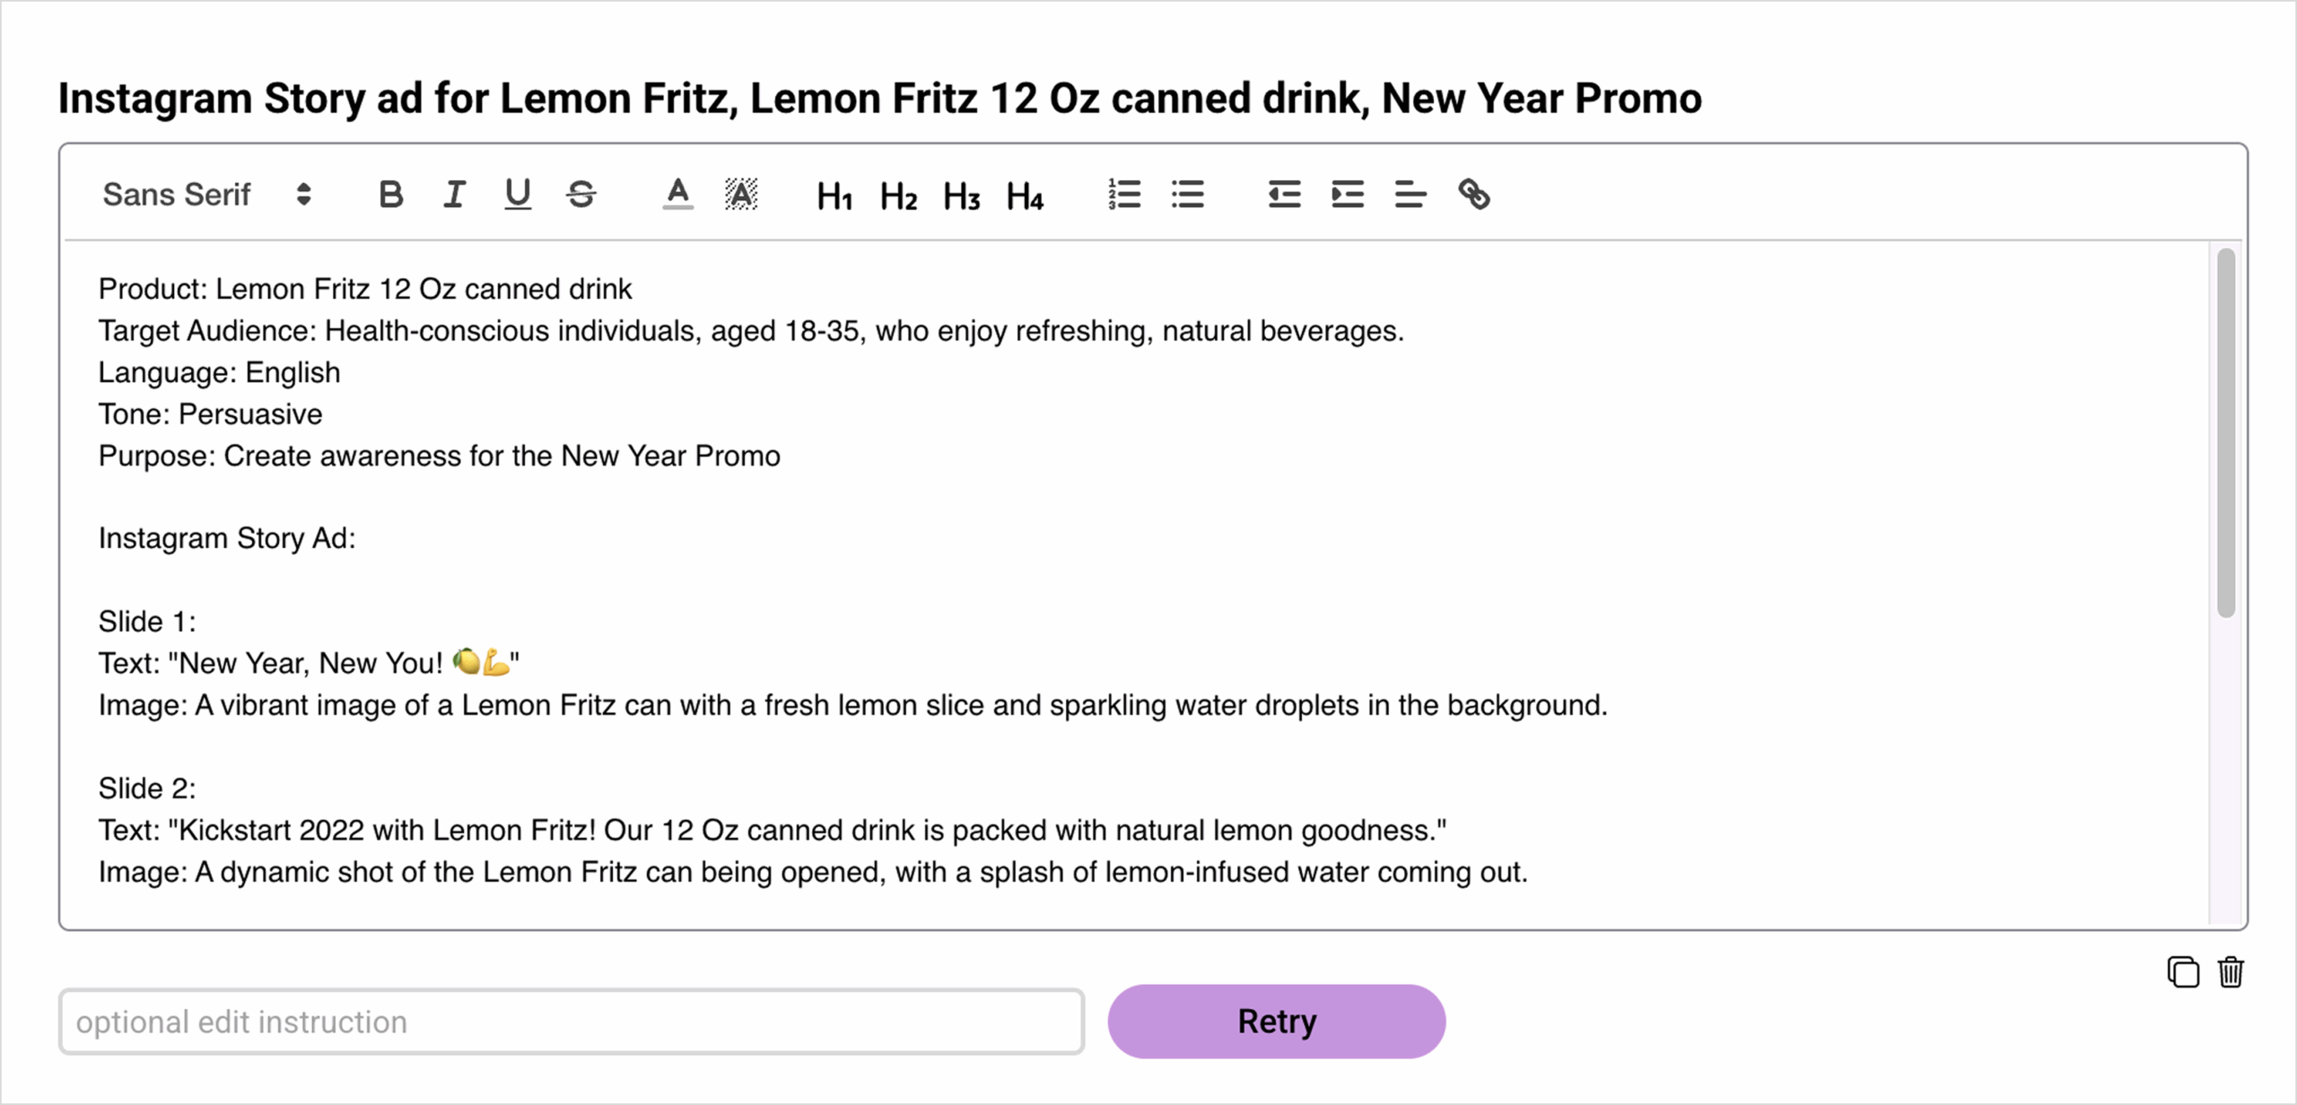Toggle underline text formatting
Viewport: 2297px width, 1105px height.
point(518,195)
